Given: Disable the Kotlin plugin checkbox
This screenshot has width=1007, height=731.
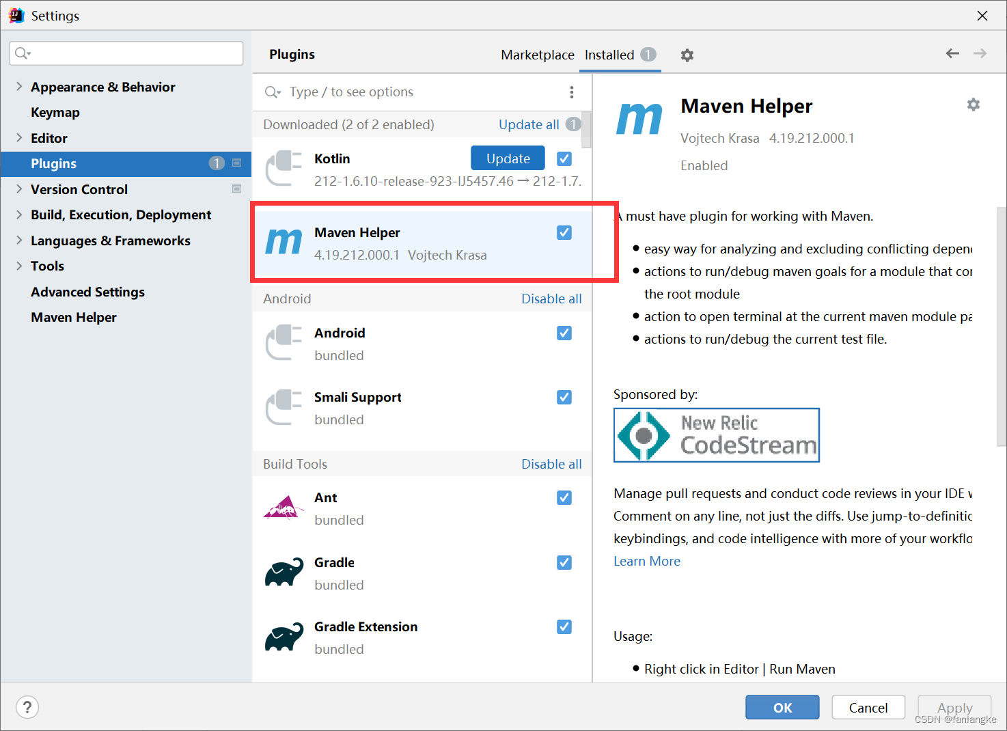Looking at the screenshot, I should 564,158.
